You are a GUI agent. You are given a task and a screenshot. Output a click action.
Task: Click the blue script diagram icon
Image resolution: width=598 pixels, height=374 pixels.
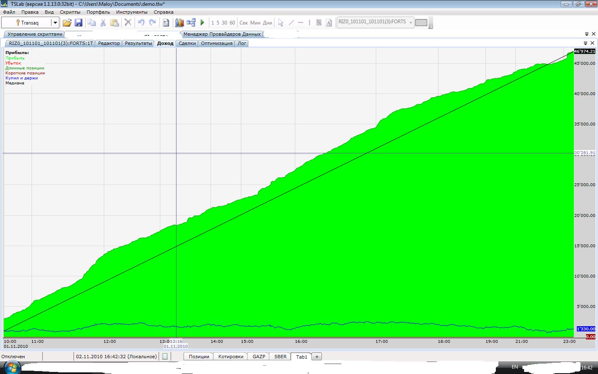click(x=191, y=23)
